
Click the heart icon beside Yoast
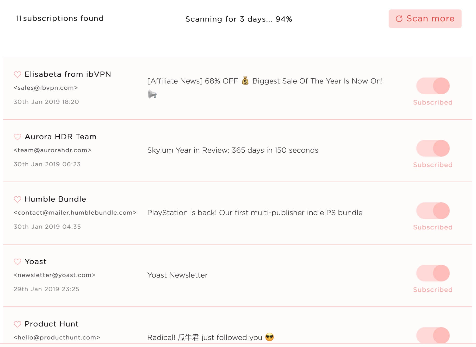(x=17, y=262)
